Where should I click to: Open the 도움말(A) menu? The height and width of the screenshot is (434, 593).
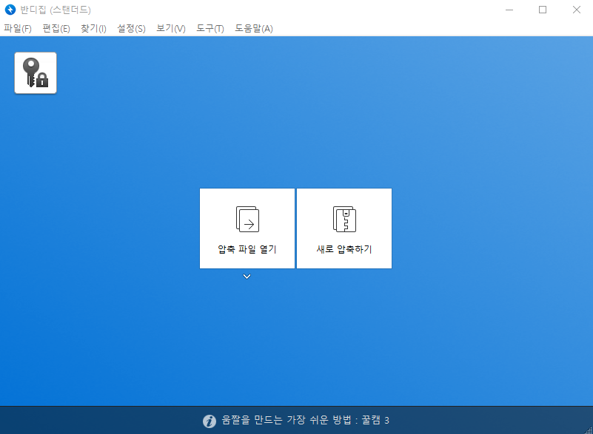254,29
